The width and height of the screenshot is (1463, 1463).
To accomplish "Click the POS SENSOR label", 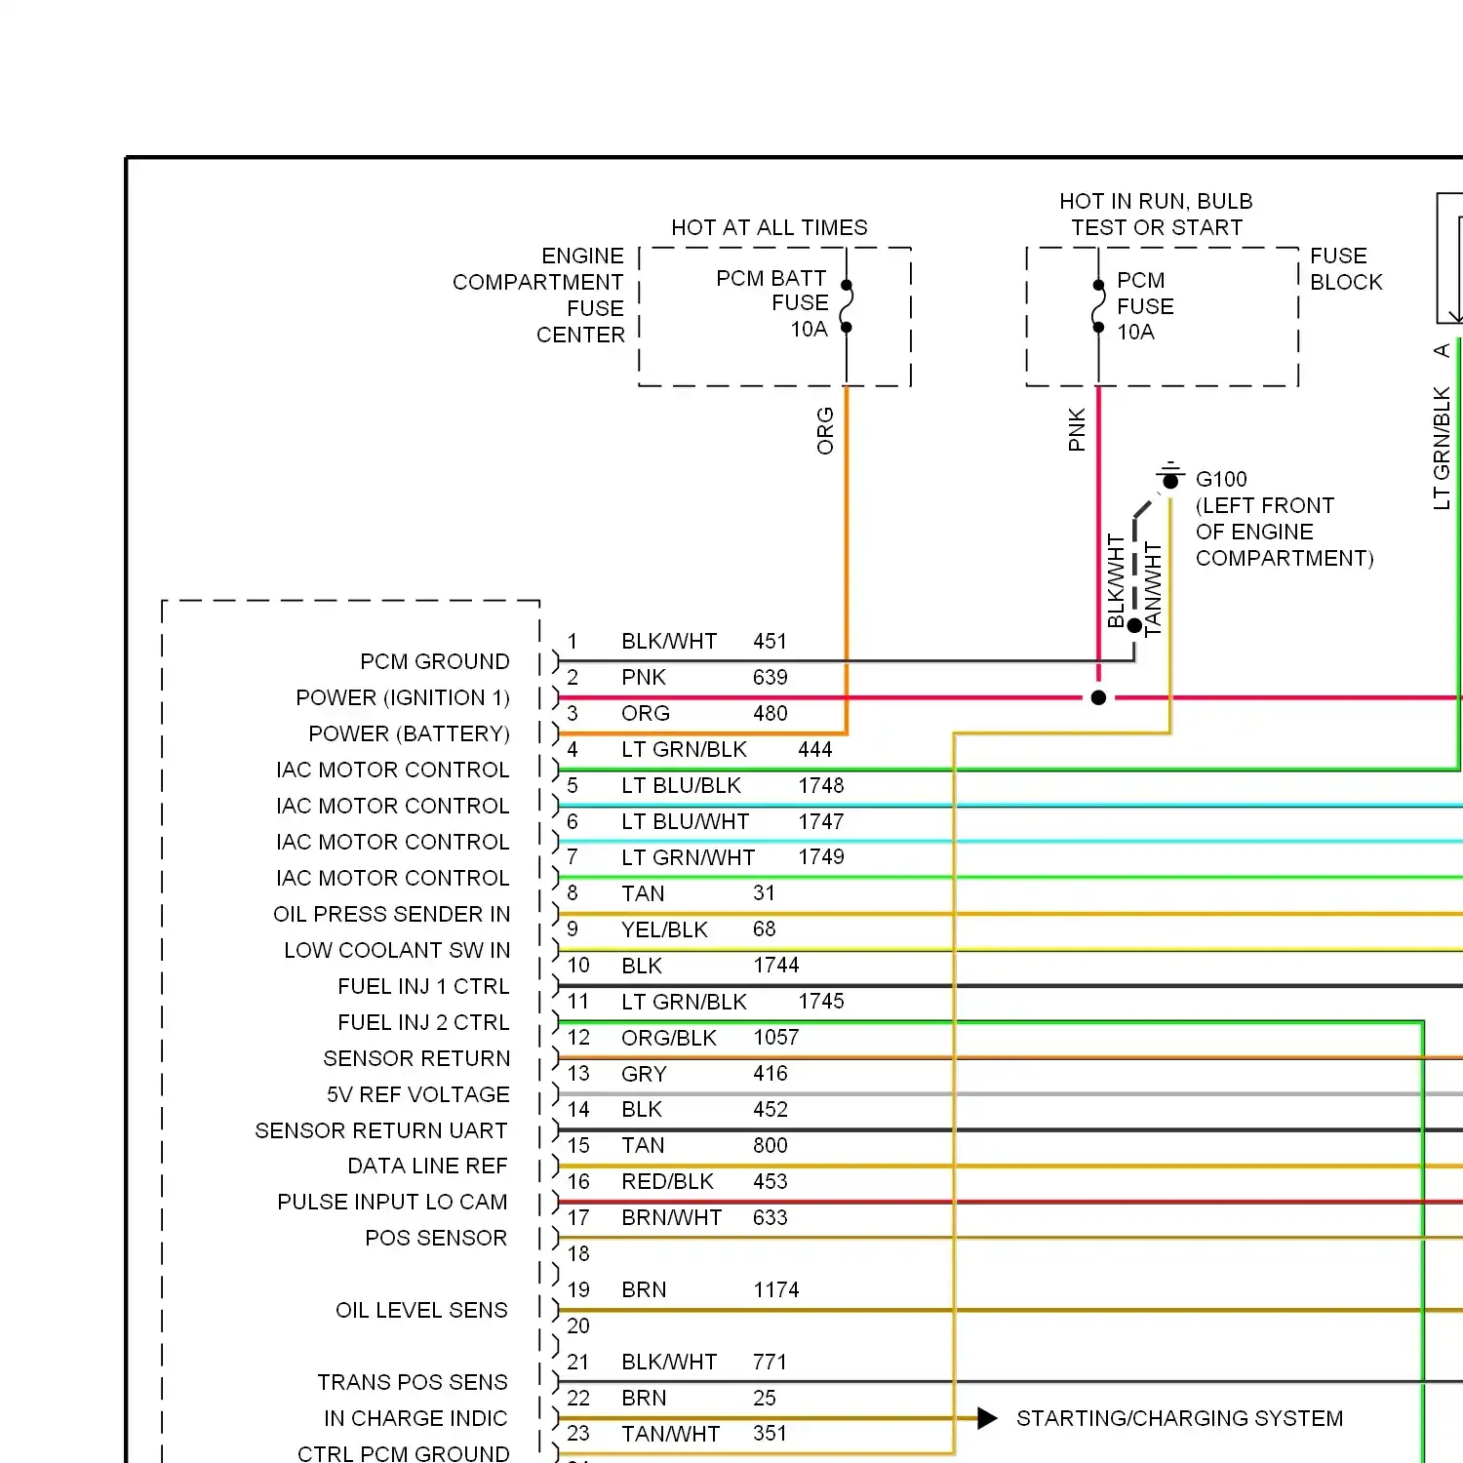I will click(x=436, y=1238).
